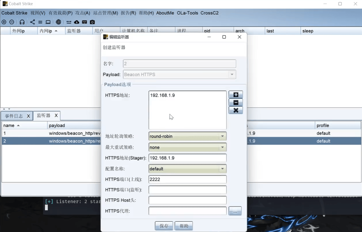Click the 帮助 button in dialog

184,226
